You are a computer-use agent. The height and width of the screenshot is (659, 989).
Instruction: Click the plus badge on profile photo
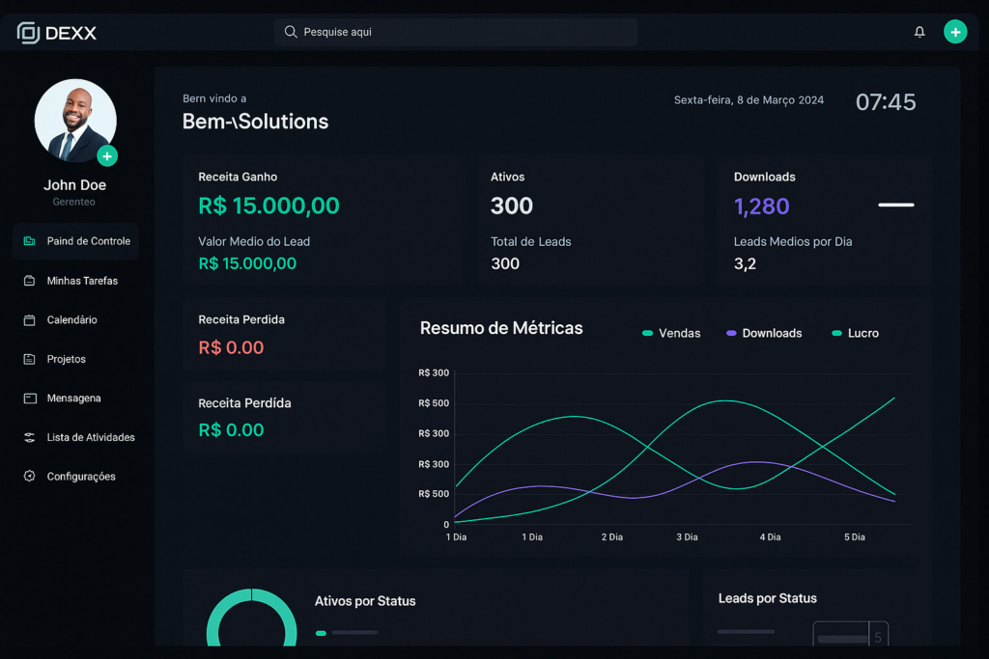click(107, 156)
